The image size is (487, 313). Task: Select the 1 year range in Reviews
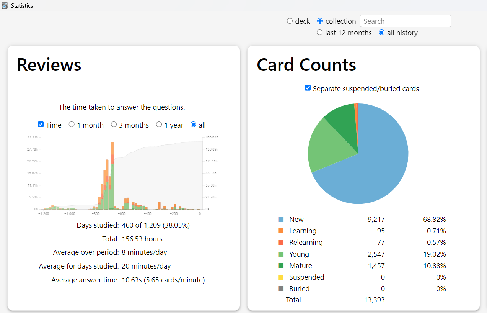tap(159, 125)
